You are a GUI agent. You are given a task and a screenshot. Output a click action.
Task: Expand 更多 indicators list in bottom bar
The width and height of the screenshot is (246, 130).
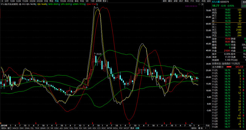132,128
